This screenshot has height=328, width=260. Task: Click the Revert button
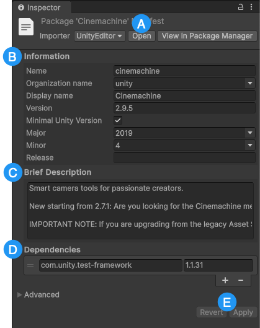(212, 312)
